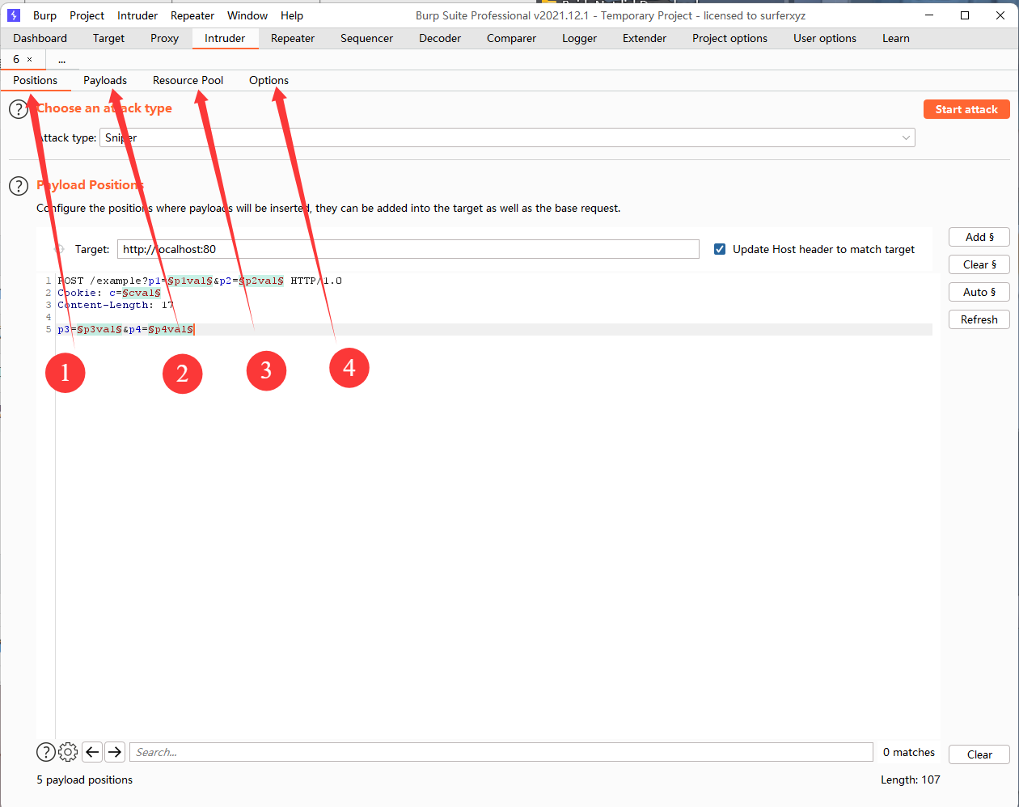Click the Refresh button
Image resolution: width=1019 pixels, height=807 pixels.
(979, 319)
